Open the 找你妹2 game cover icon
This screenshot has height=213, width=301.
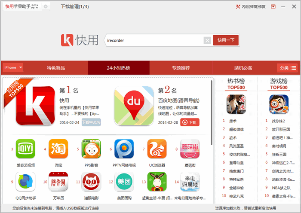point(279,104)
